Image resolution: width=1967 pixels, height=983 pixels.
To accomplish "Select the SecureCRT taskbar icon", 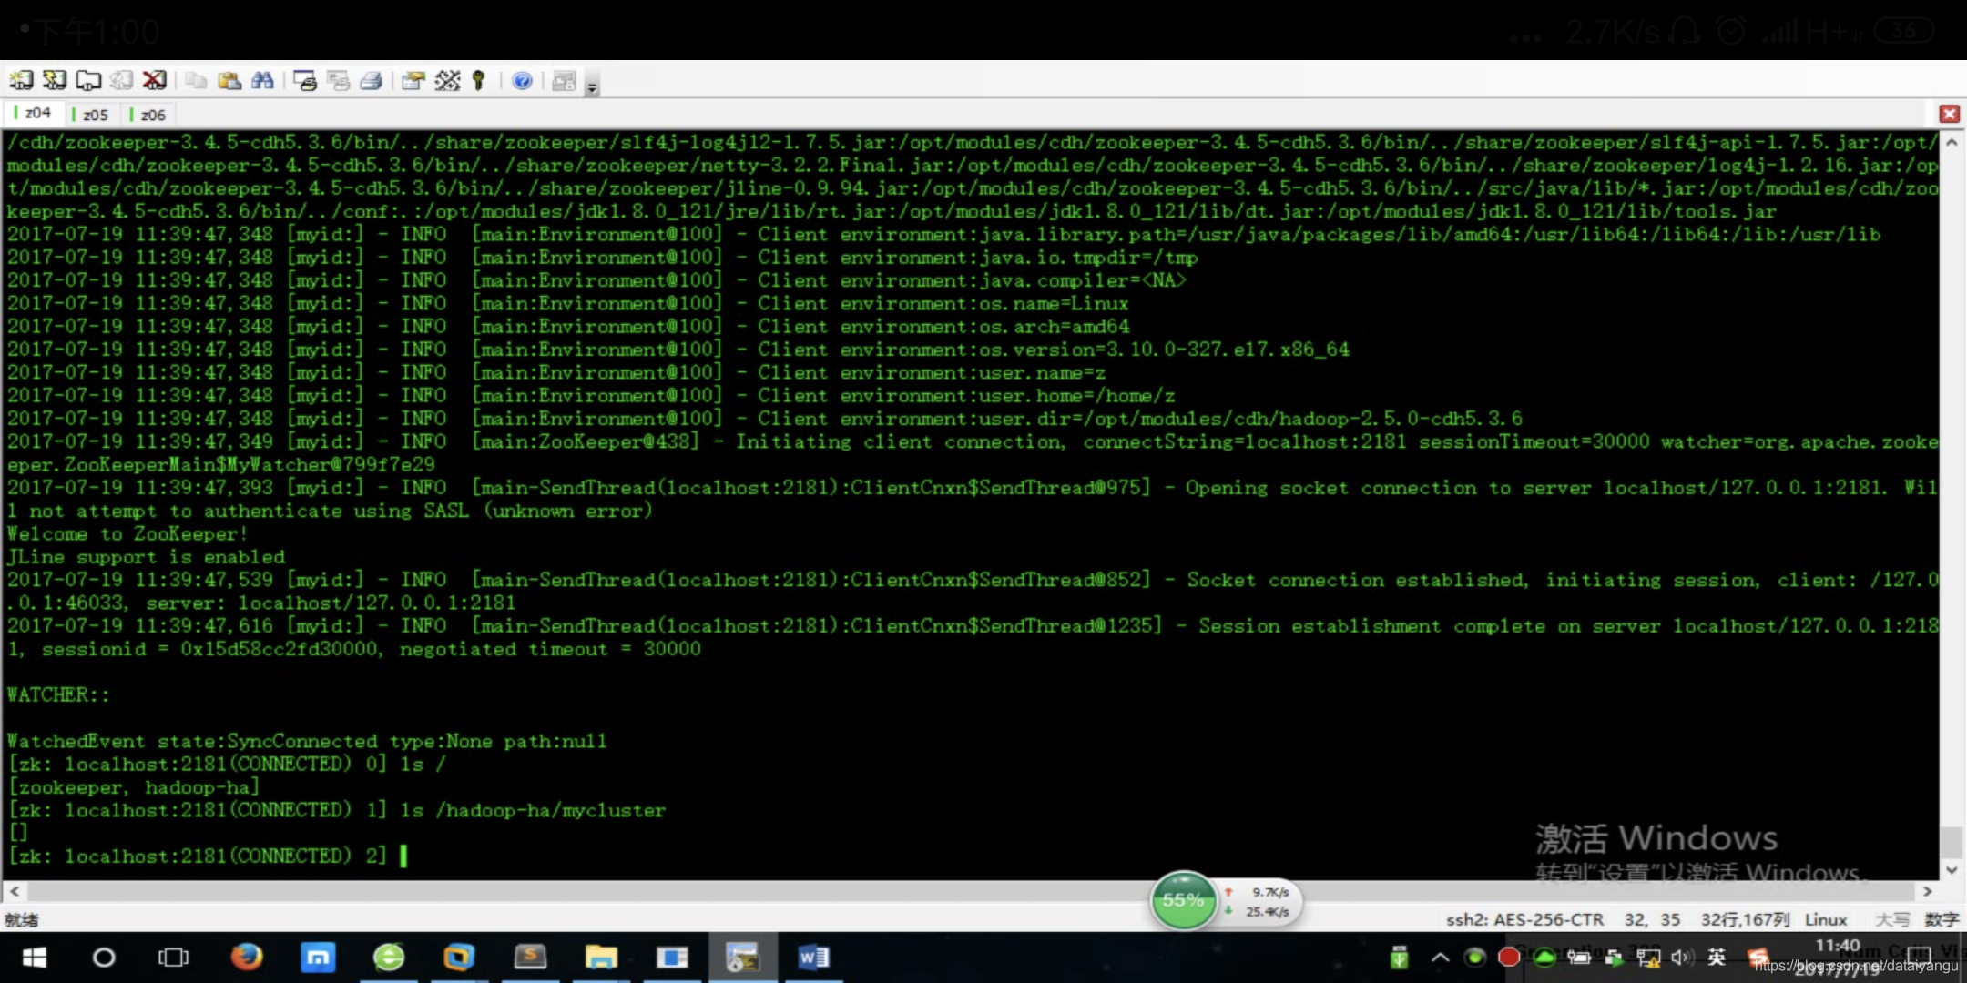I will pyautogui.click(x=742, y=958).
